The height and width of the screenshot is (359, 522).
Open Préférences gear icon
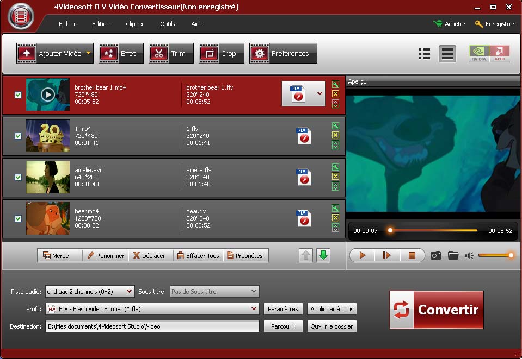click(x=259, y=54)
